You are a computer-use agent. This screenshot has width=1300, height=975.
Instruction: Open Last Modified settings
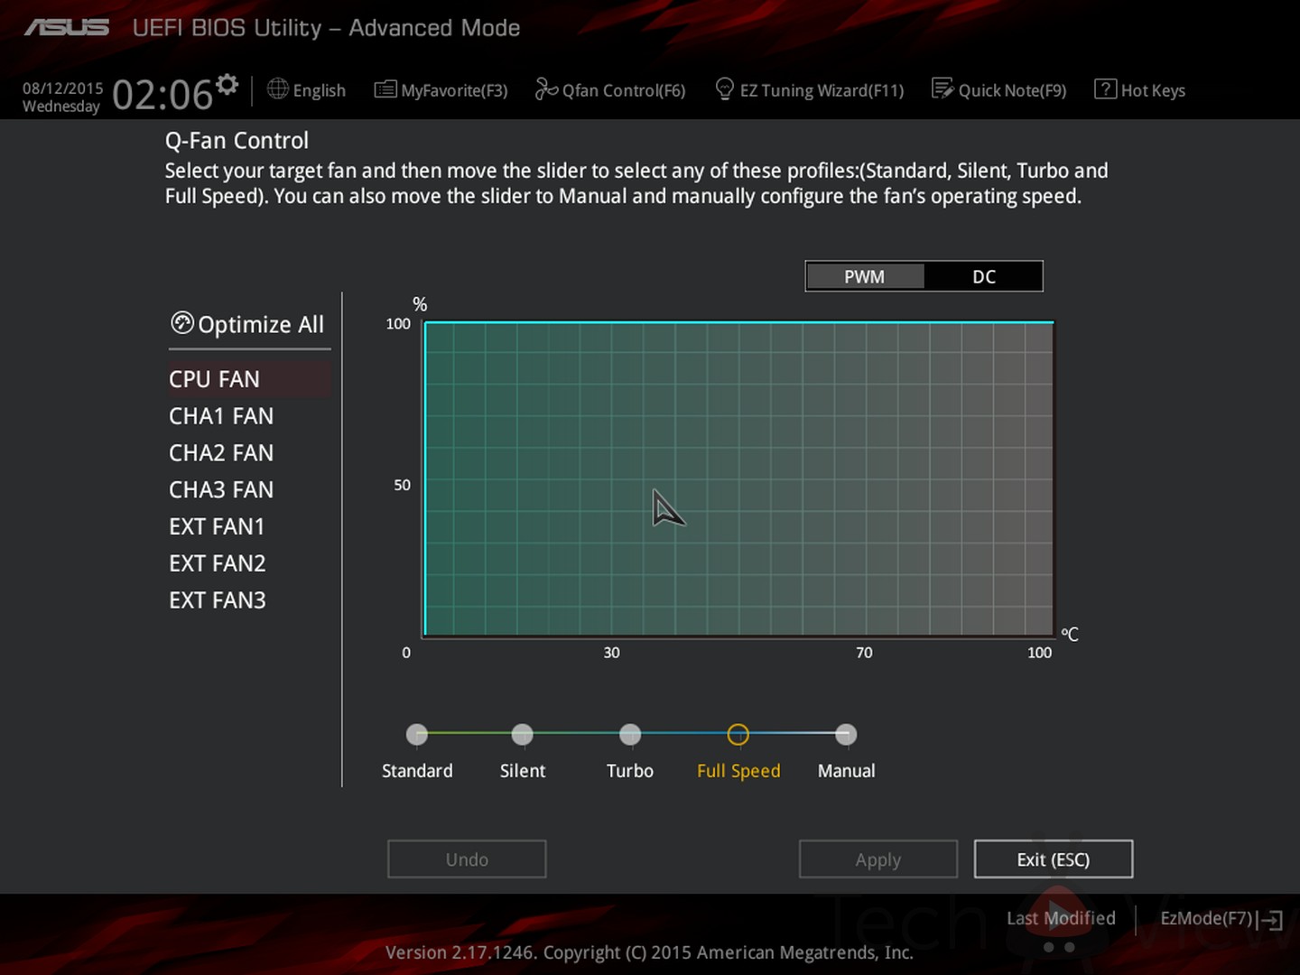point(1061,918)
